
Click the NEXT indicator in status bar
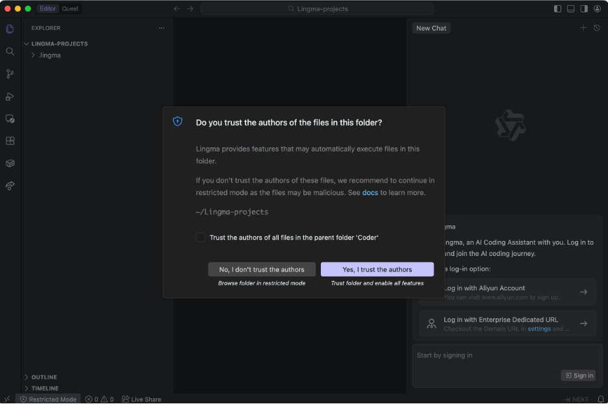pos(576,399)
